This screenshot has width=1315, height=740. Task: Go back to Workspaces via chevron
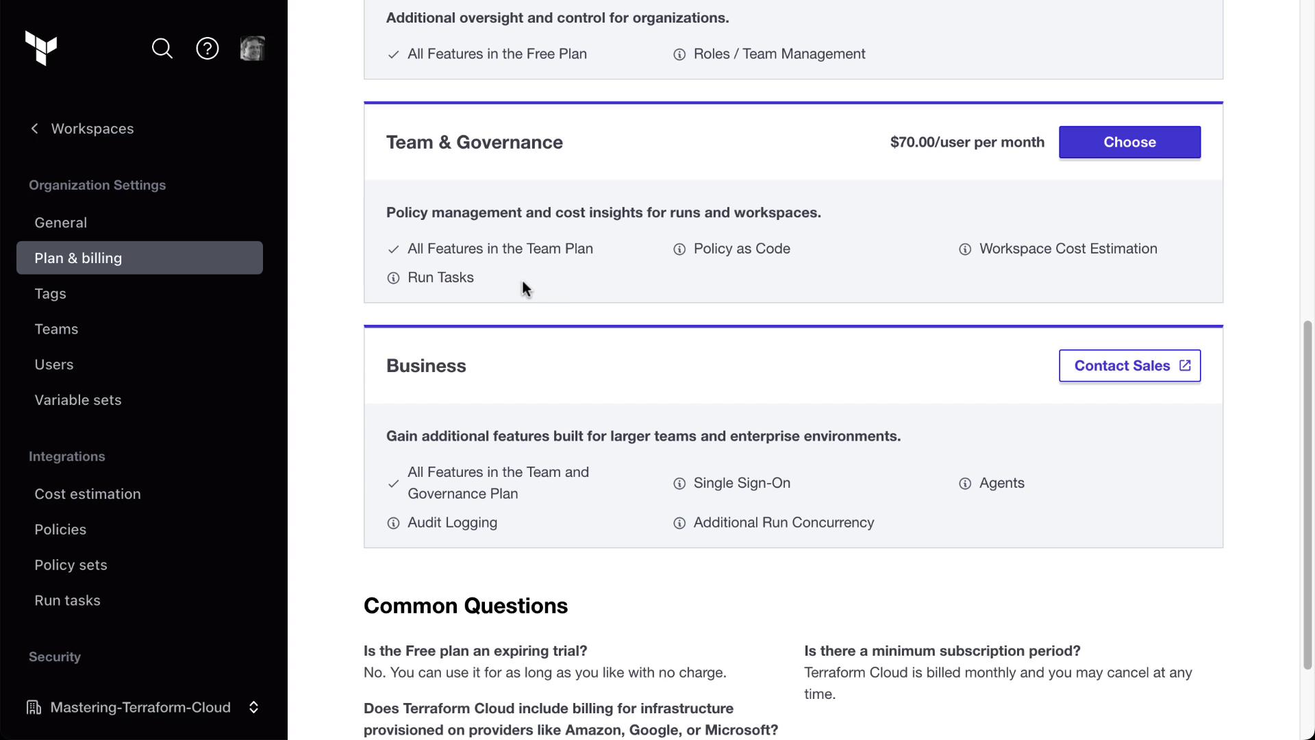(35, 129)
